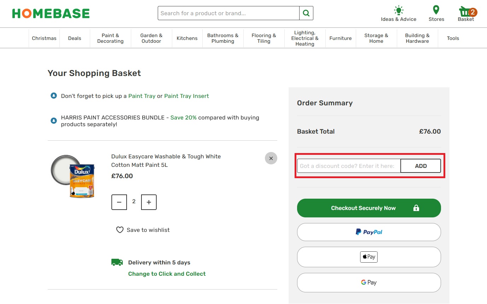Click the Order Summary heading
This screenshot has width=487, height=304.
(325, 103)
